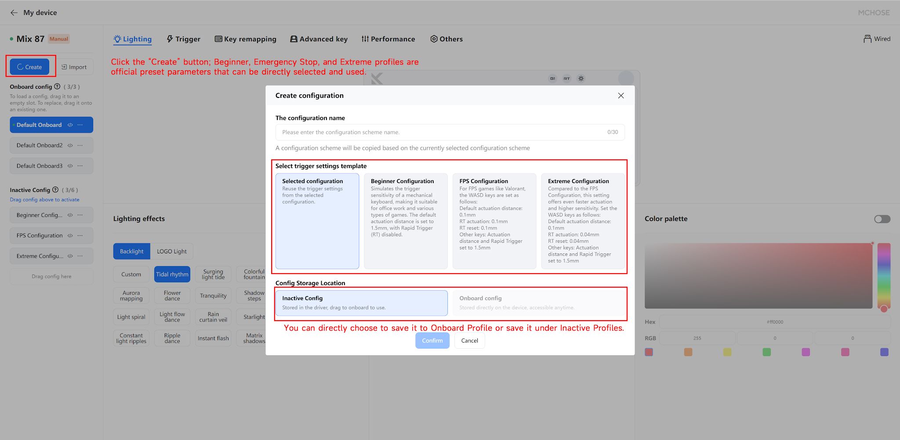Click the back arrow next to My device

14,13
